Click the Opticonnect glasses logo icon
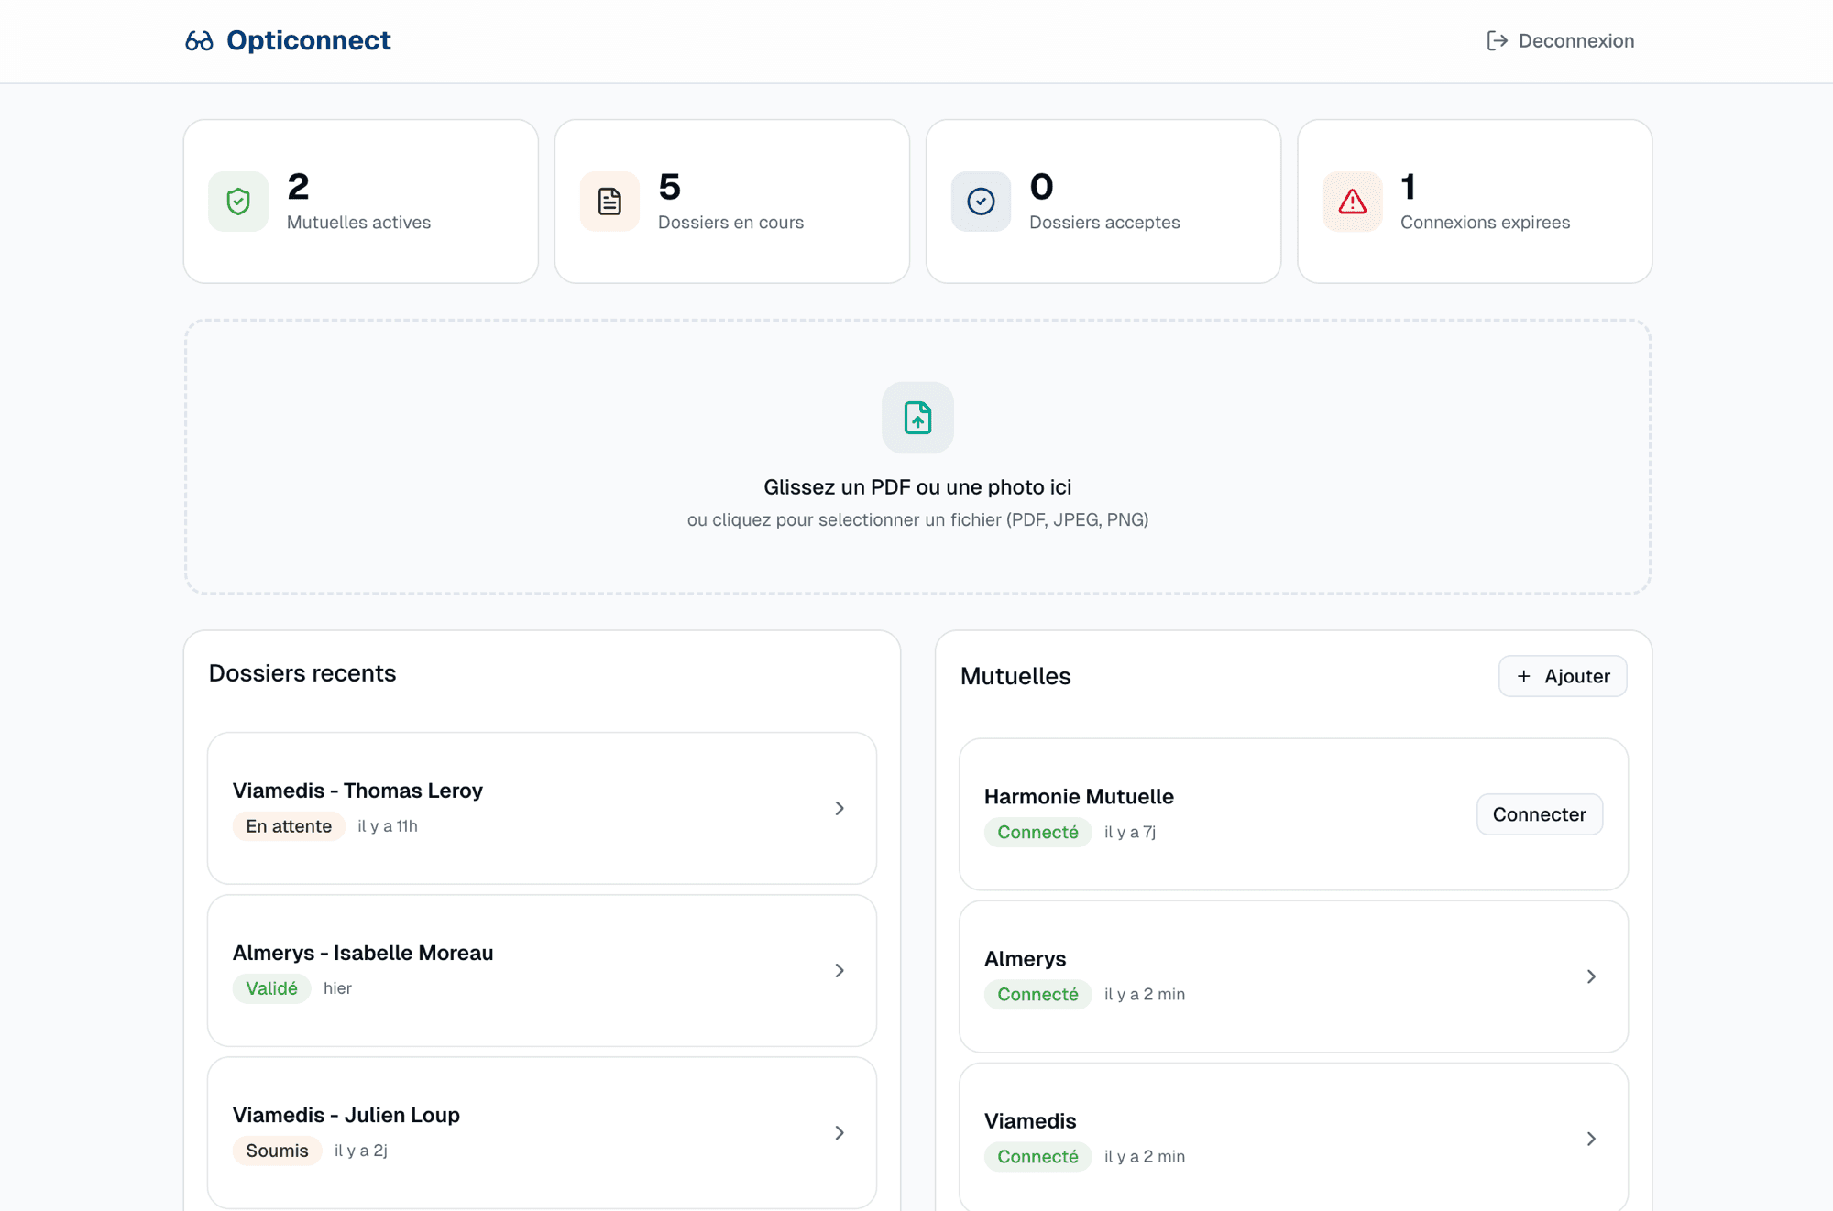 point(199,39)
